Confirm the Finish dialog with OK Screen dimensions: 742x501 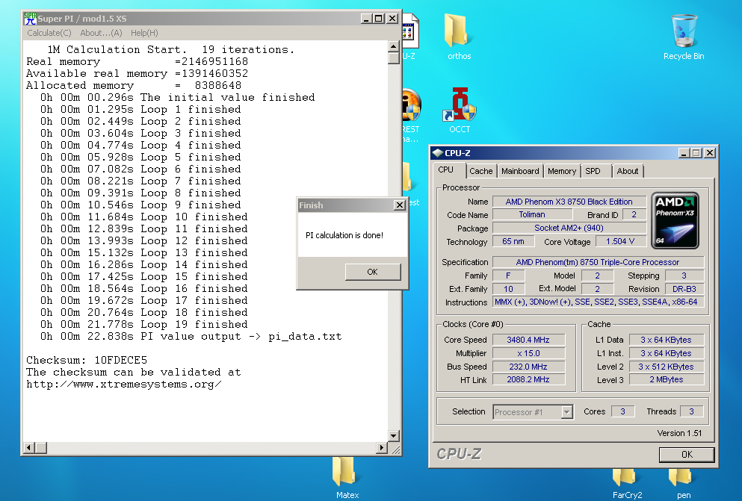372,272
